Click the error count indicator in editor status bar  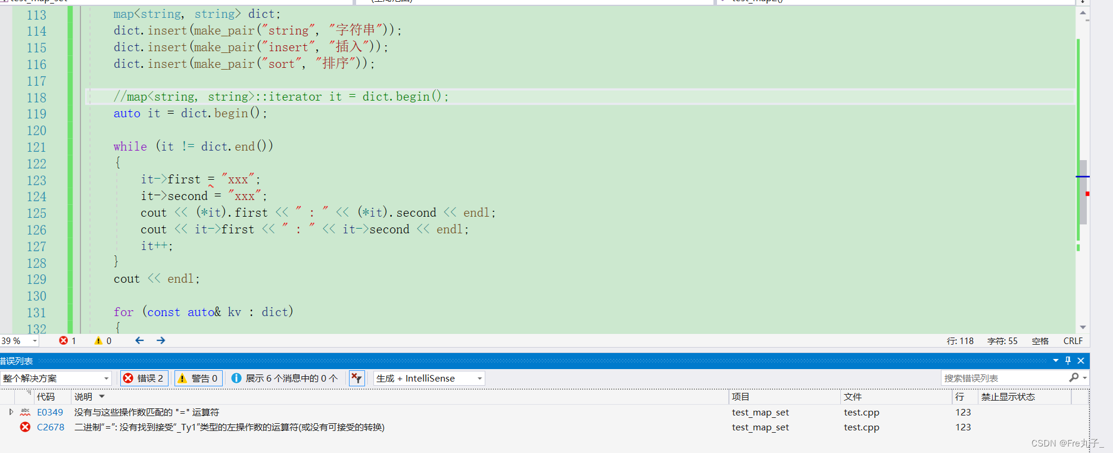pos(67,340)
